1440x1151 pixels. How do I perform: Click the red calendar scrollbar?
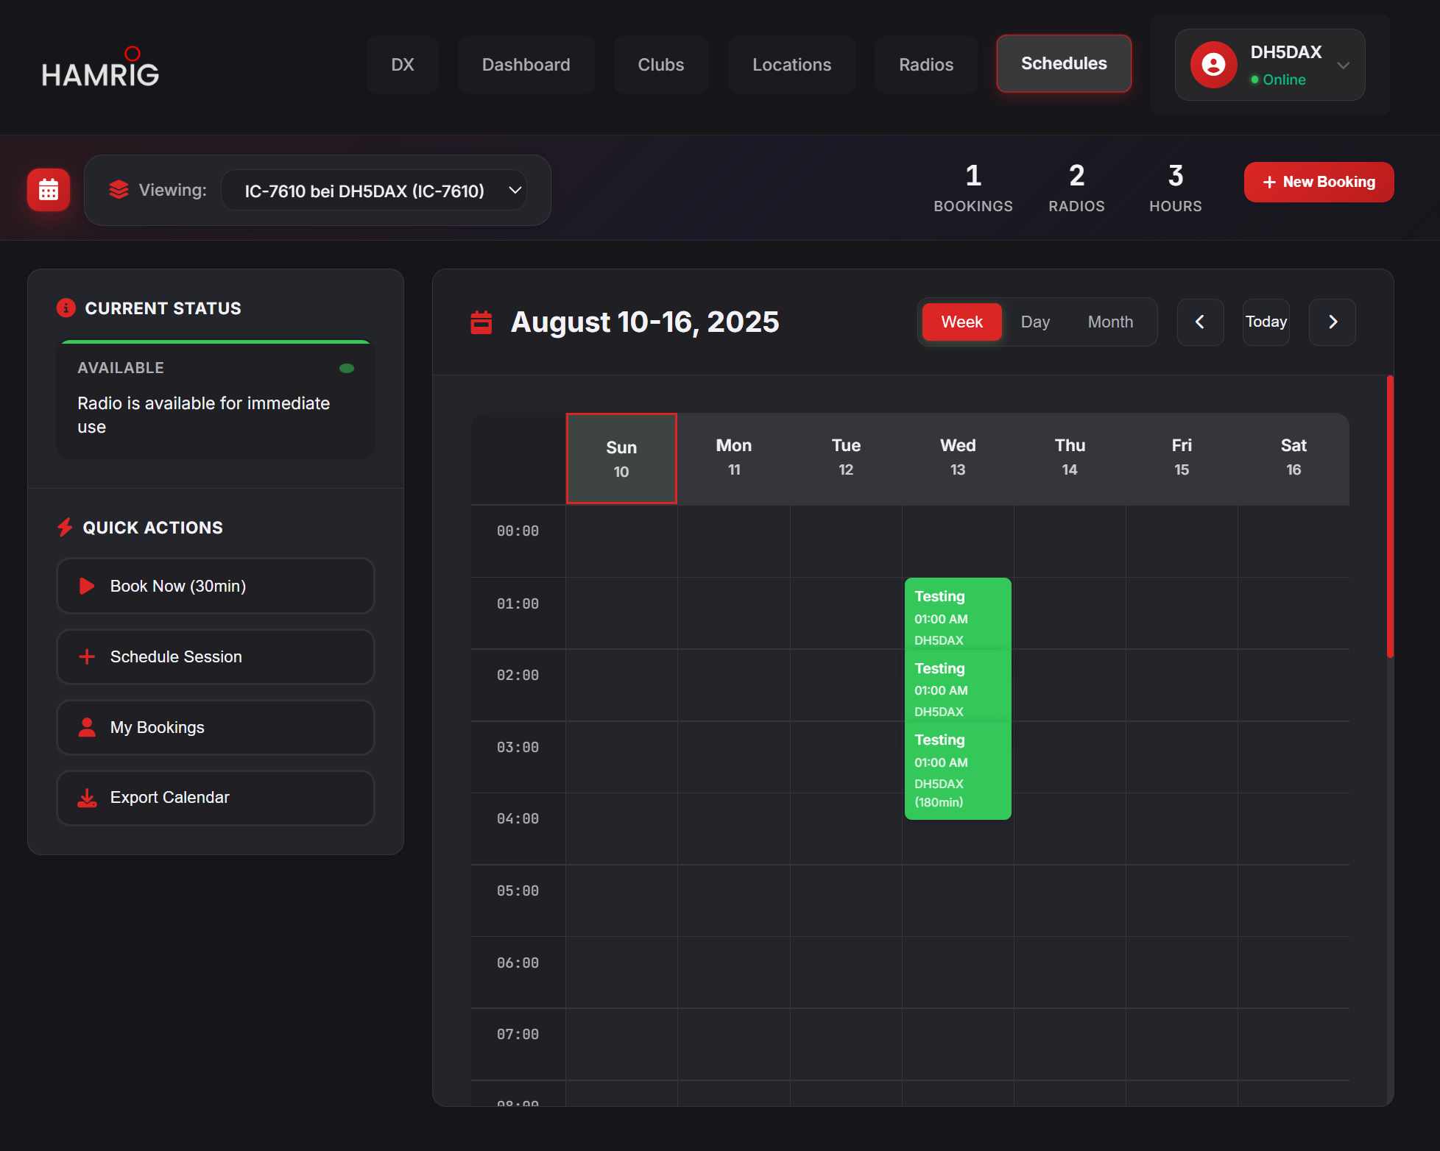[1389, 515]
